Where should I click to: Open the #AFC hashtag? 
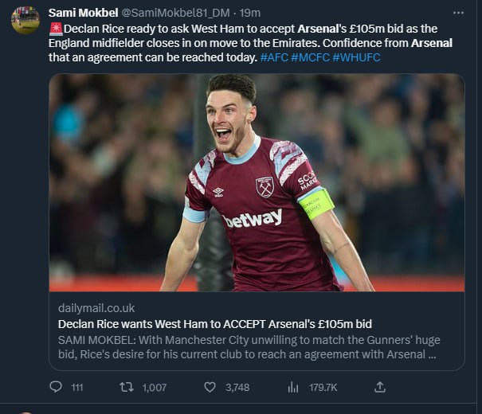pyautogui.click(x=278, y=57)
